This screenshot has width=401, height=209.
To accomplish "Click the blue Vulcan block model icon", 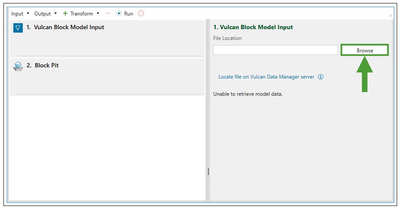I will tap(18, 28).
